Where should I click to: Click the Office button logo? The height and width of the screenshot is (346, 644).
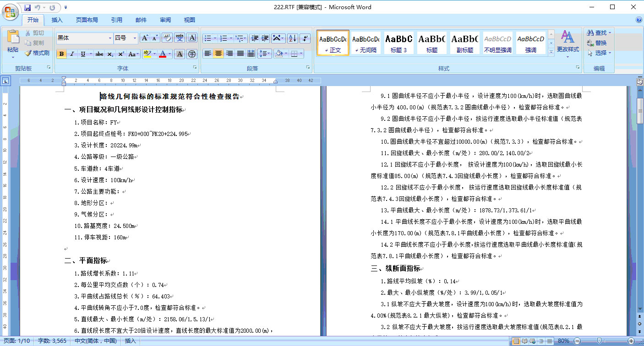[x=10, y=10]
